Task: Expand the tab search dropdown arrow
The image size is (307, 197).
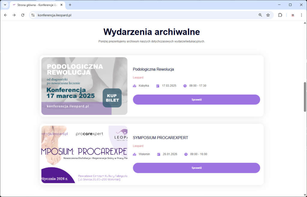Action: 5,5
